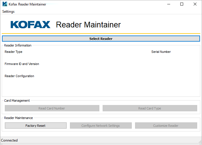Click the Connected status text

tap(9, 140)
